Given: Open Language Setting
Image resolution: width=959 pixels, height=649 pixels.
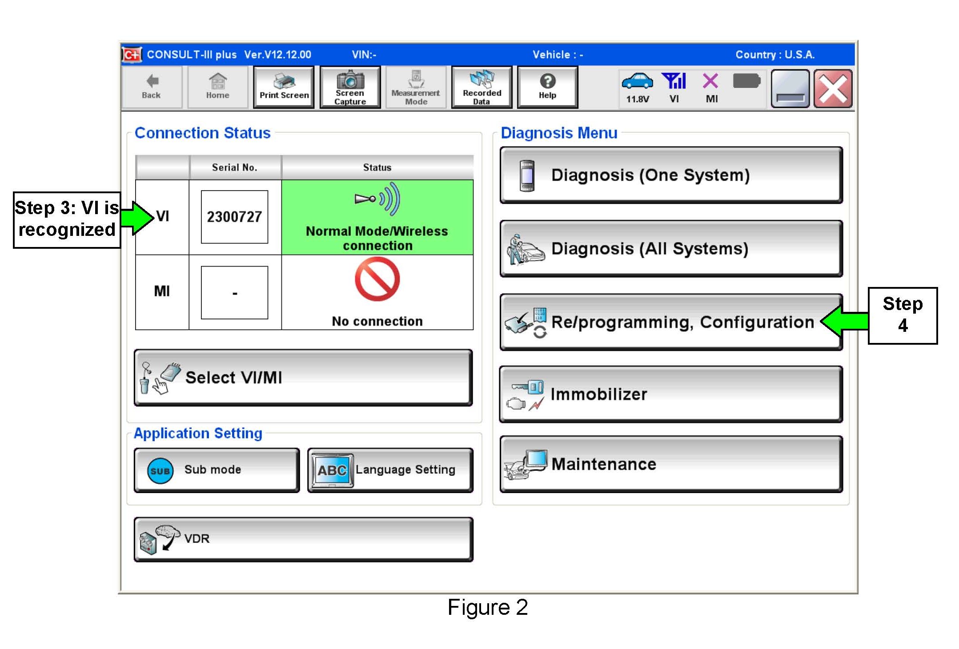Looking at the screenshot, I should tap(390, 470).
